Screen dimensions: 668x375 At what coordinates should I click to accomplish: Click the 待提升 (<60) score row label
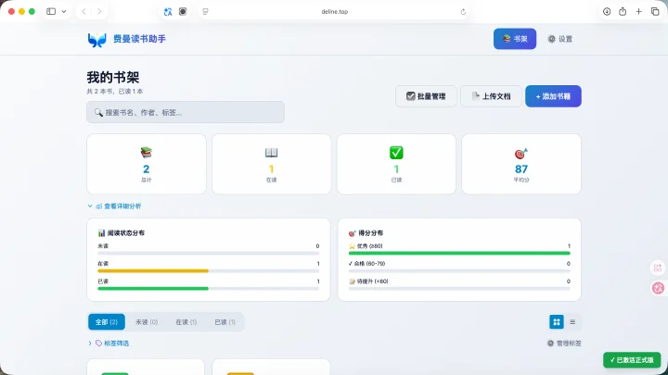coord(368,281)
